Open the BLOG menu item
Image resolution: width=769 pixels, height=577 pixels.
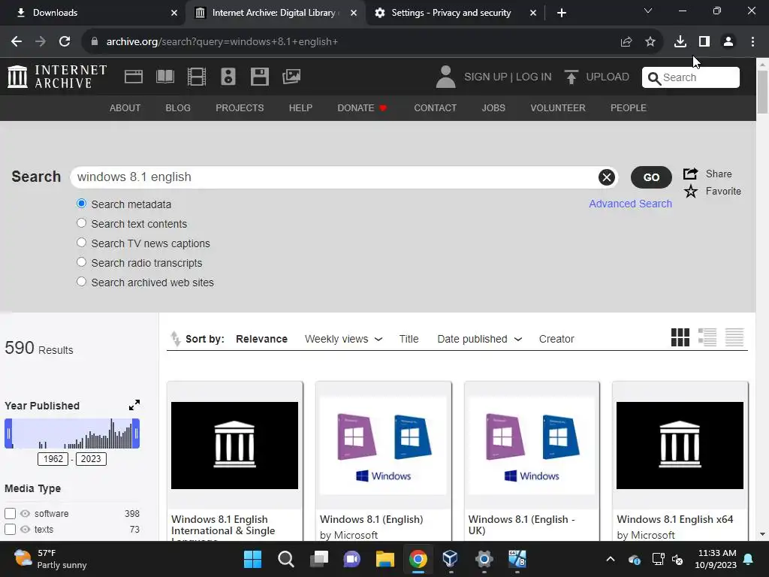(178, 108)
